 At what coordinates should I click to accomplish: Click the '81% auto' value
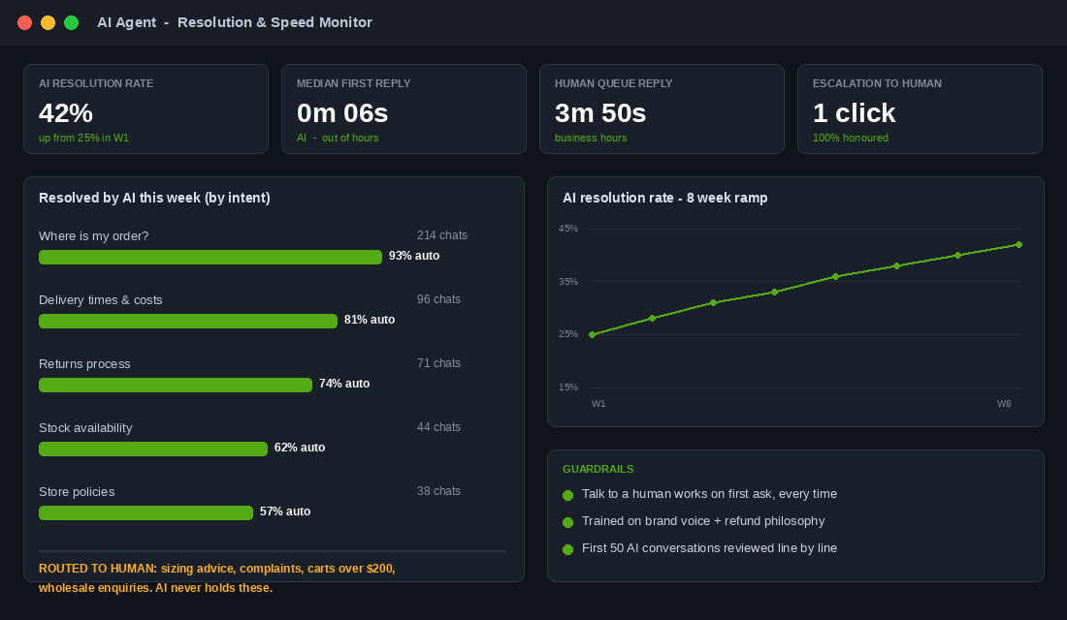370,320
